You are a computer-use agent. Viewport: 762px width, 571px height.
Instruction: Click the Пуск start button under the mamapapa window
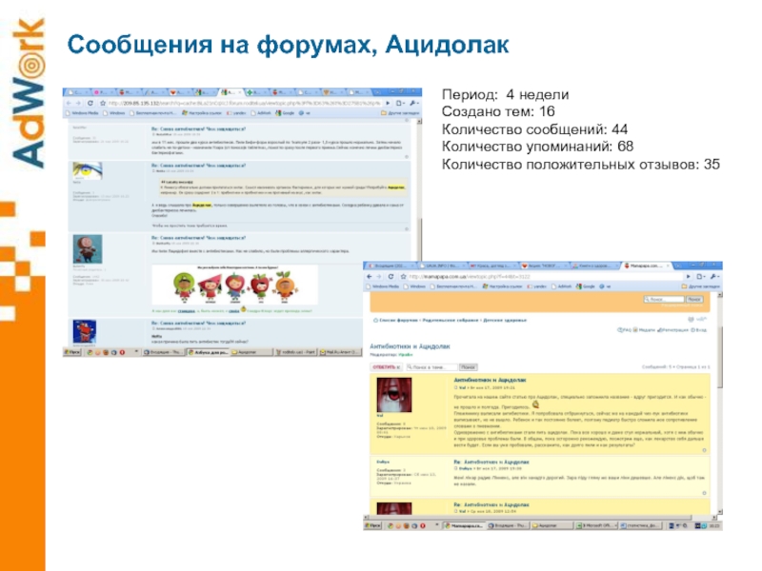[x=373, y=526]
